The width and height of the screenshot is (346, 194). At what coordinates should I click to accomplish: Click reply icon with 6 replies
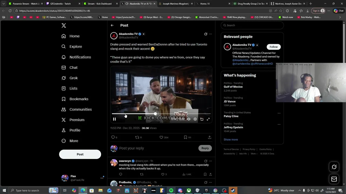pos(114,137)
